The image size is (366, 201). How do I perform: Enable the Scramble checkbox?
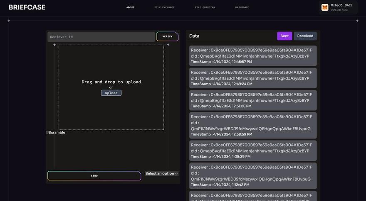click(x=47, y=132)
